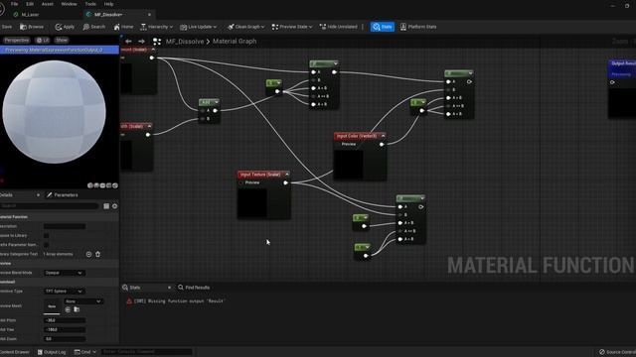The width and height of the screenshot is (636, 357).
Task: Collapse the Input Color (Vector3) node
Action: [383, 136]
